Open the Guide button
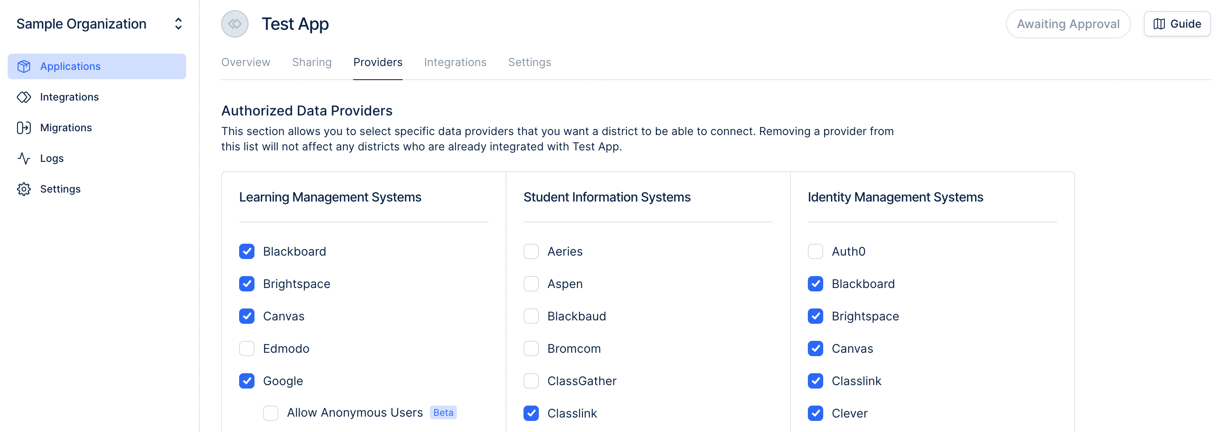 click(x=1176, y=24)
